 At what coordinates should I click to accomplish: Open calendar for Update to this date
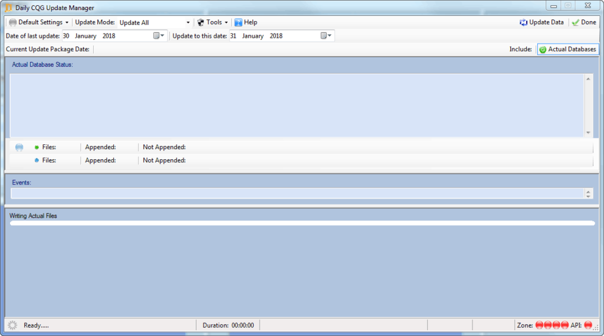click(326, 36)
